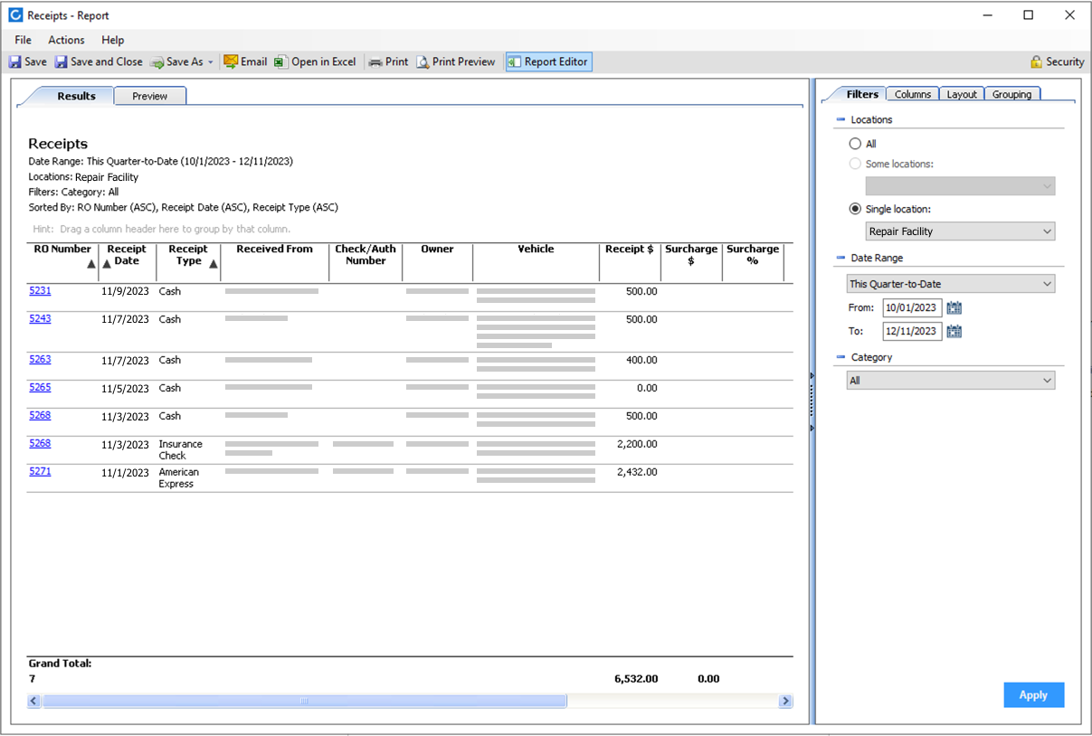
Task: Open RO 5268 link in Cash row
Action: (x=40, y=416)
